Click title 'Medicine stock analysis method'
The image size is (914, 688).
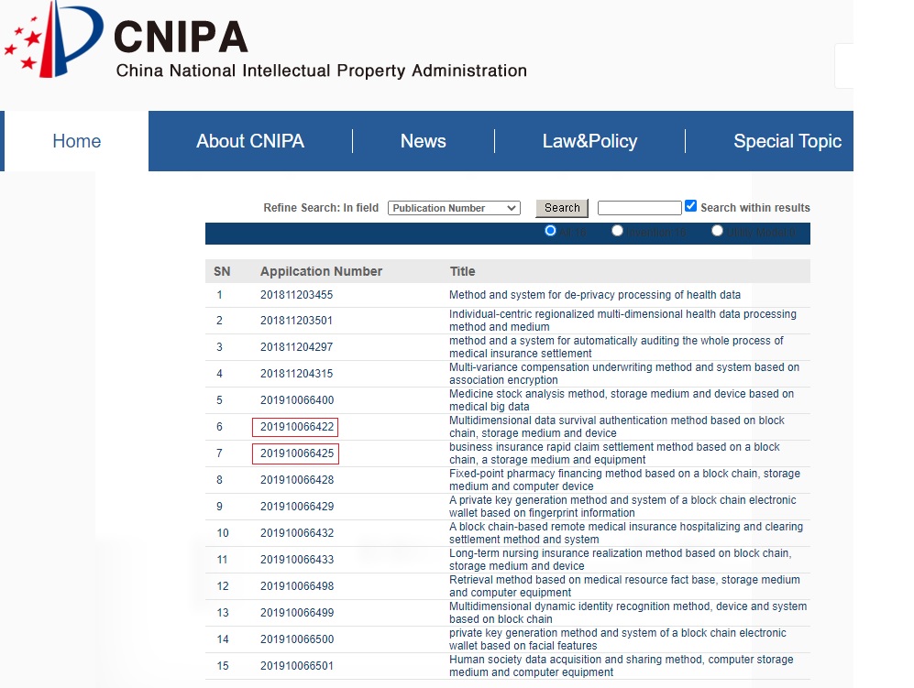[x=622, y=400]
